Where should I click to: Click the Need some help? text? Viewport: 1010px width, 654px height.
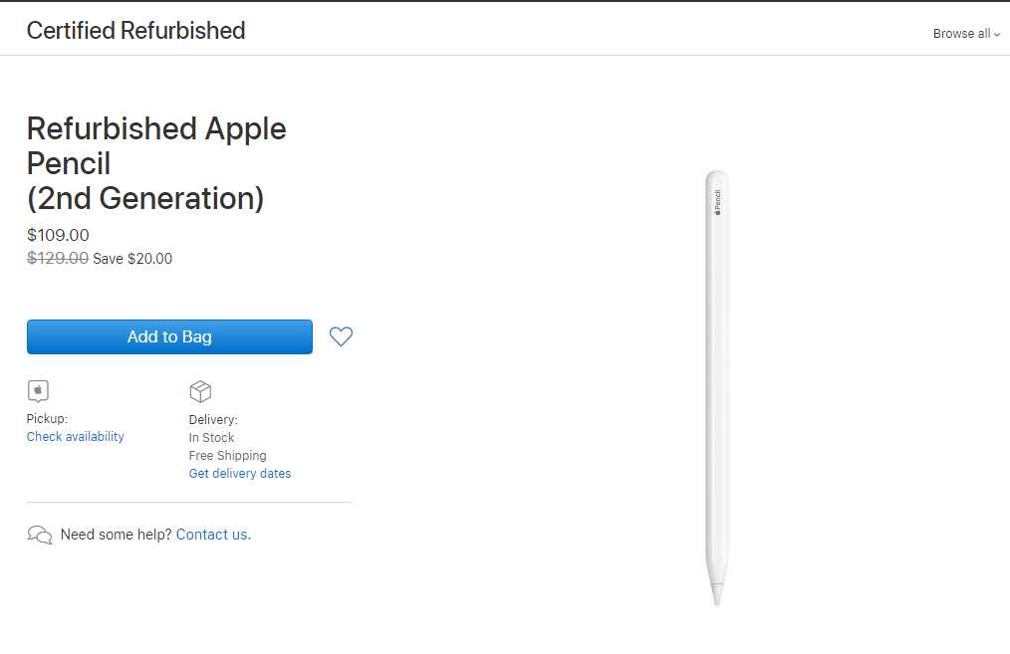pyautogui.click(x=116, y=535)
